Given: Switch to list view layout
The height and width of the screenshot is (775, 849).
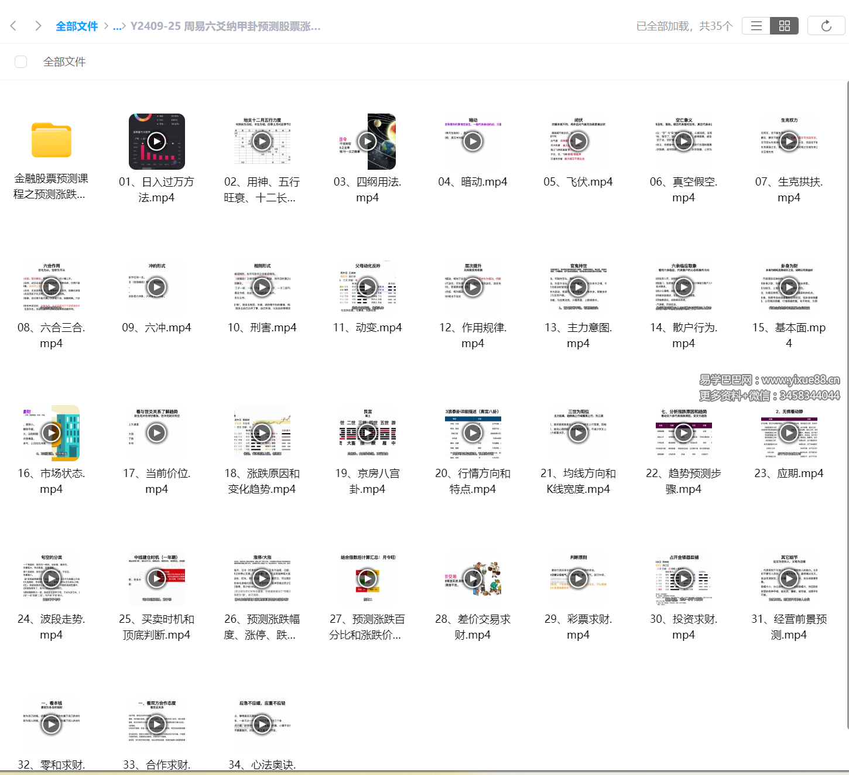Looking at the screenshot, I should (755, 26).
